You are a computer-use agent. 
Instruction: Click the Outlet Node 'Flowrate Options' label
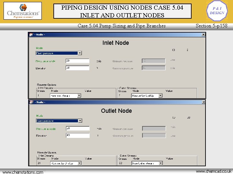pyautogui.click(x=47, y=152)
